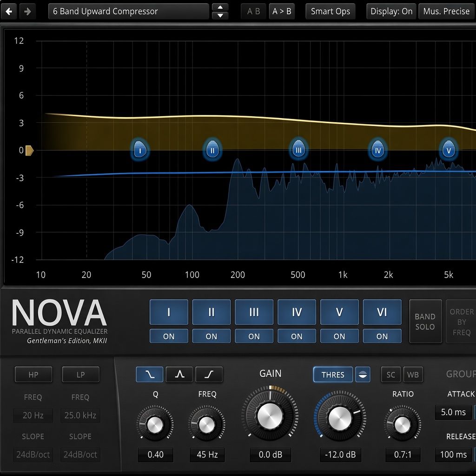Viewport: 476px width, 476px height.
Task: Toggle band IV ON switch
Action: (x=297, y=336)
